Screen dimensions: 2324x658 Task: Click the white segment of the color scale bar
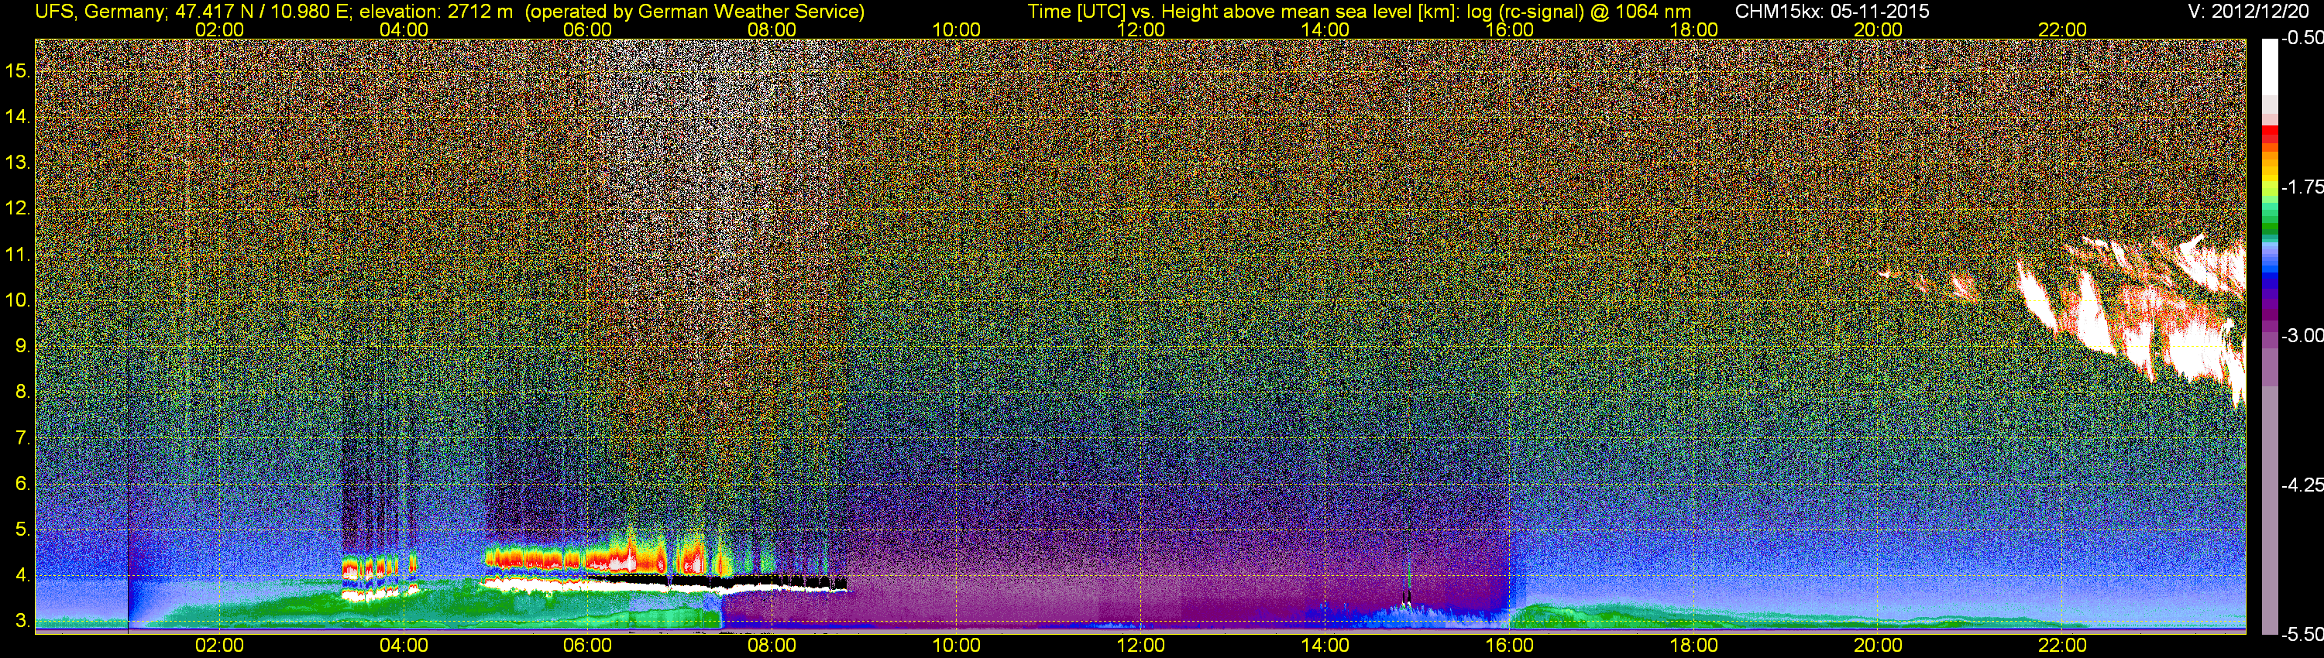(x=2270, y=67)
